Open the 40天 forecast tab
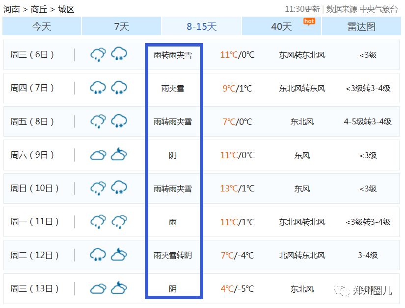Screen dimensions: 405x308 [x=281, y=26]
